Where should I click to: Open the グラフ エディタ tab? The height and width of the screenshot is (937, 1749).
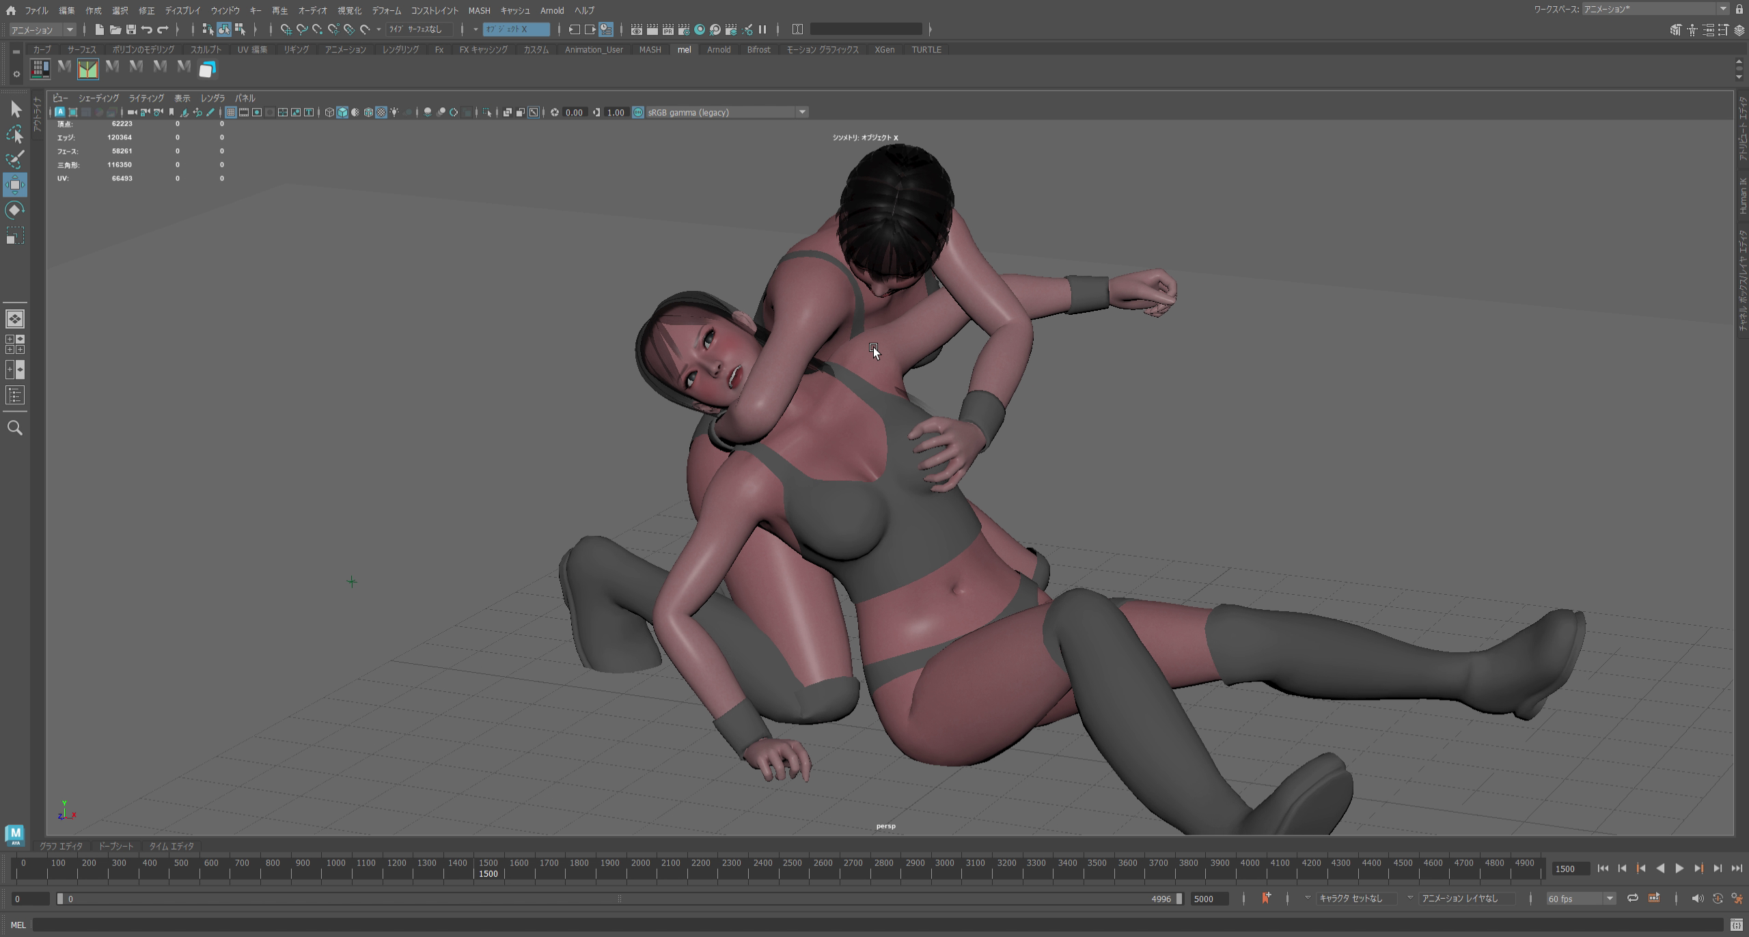point(61,846)
